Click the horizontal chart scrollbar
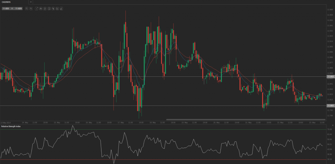 (x=246, y=120)
